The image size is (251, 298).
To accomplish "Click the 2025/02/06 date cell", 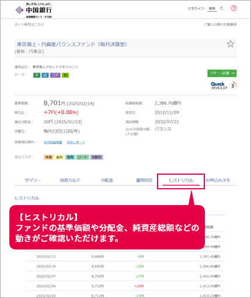I will tap(46, 286).
